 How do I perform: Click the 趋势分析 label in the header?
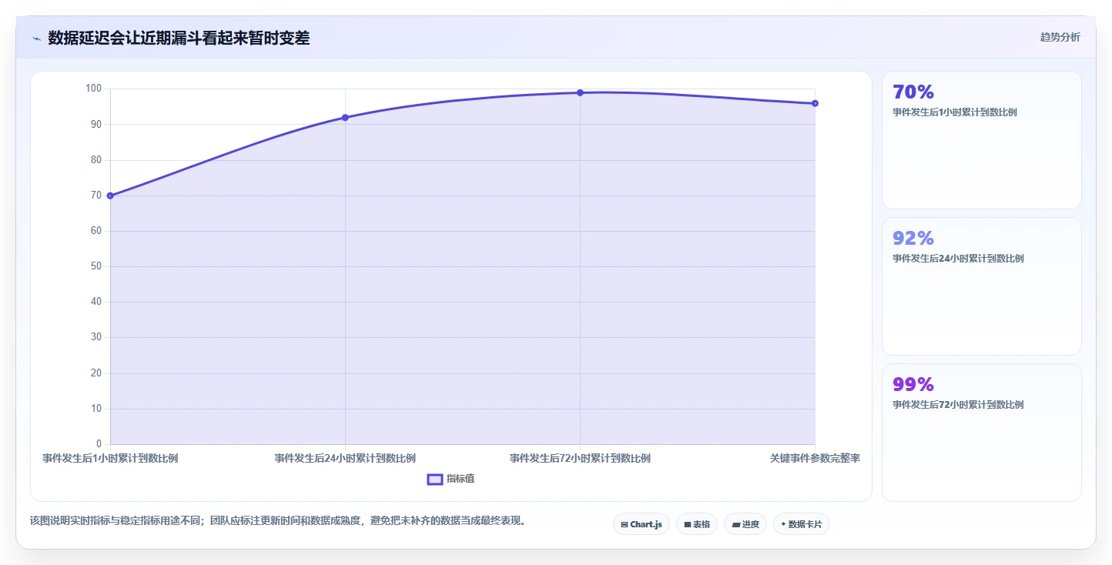pos(1060,37)
